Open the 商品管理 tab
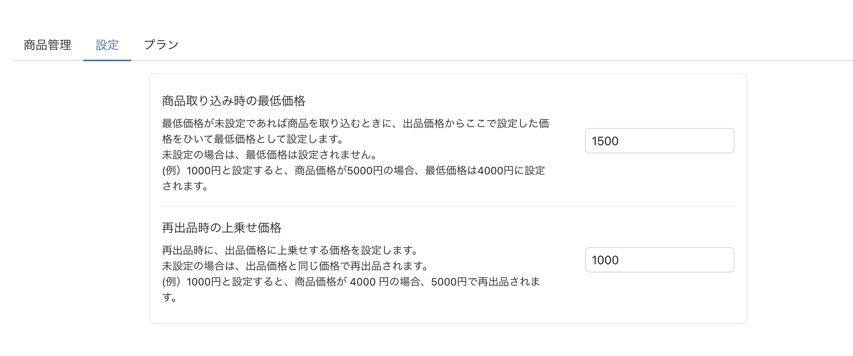Screen dimensions: 853x356 pyautogui.click(x=47, y=45)
